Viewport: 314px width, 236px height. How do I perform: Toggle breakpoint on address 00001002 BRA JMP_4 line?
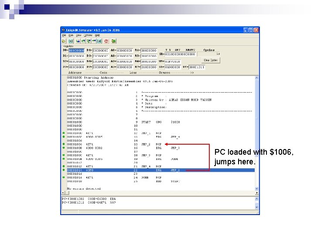[64, 137]
